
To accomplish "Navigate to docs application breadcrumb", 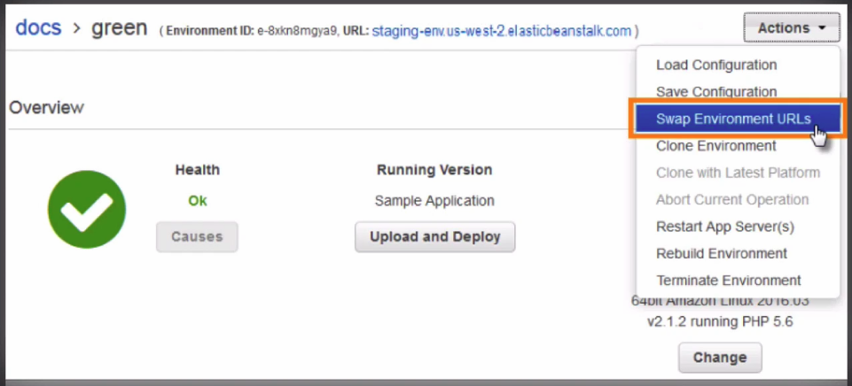I will point(38,27).
